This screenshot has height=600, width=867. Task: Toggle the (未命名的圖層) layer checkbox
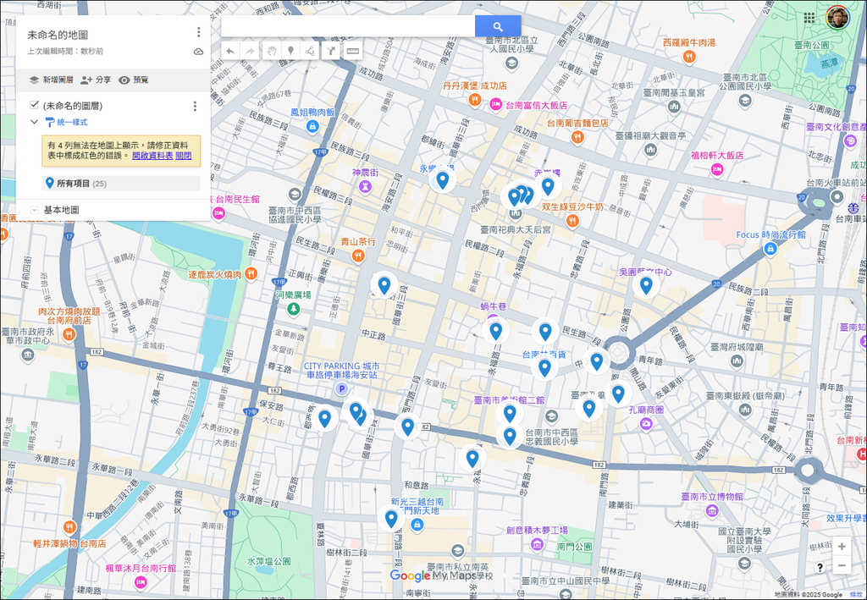click(34, 104)
